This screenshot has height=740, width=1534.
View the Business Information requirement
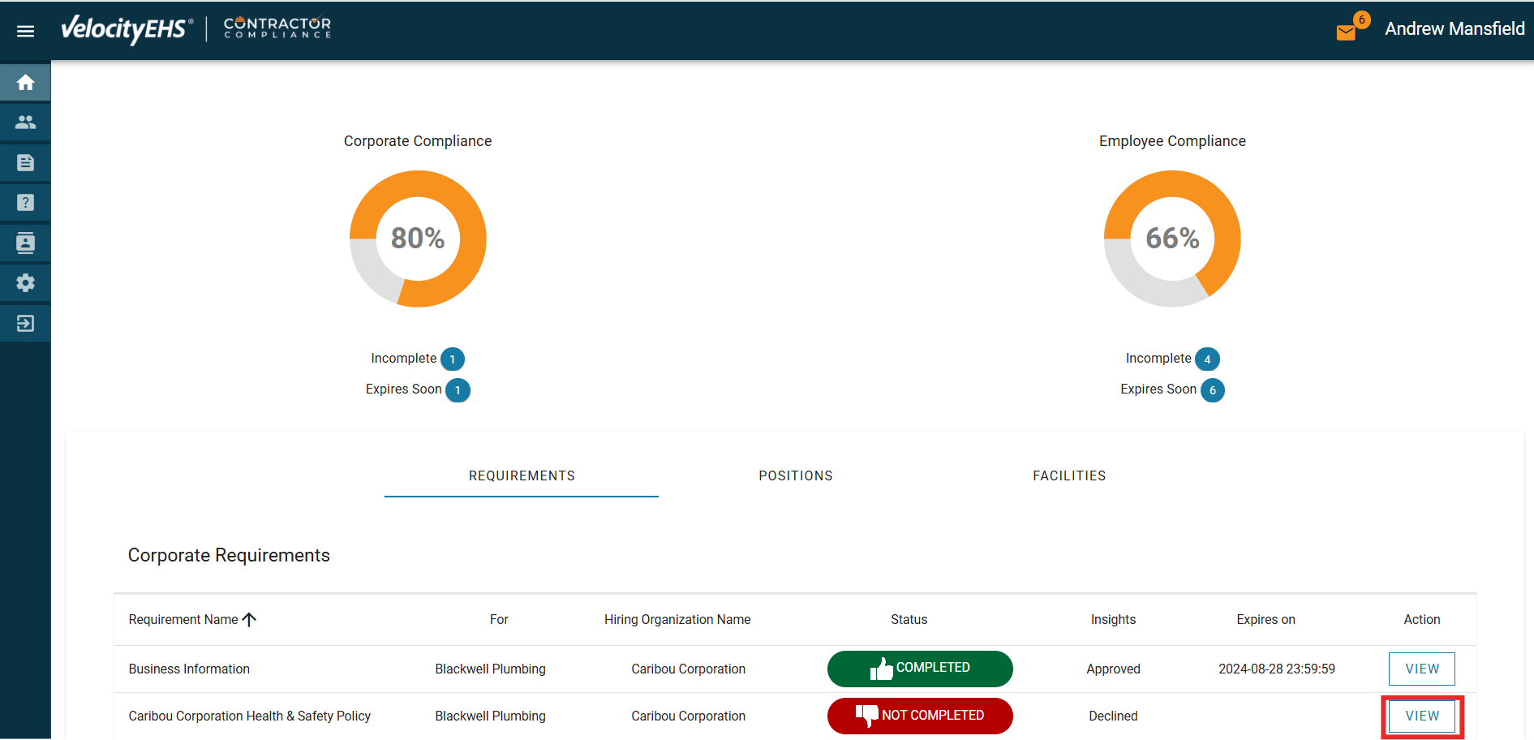(1421, 669)
